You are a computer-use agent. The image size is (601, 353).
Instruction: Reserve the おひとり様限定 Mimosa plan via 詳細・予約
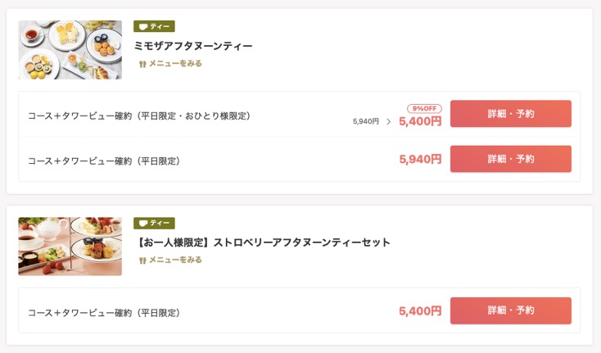point(510,114)
